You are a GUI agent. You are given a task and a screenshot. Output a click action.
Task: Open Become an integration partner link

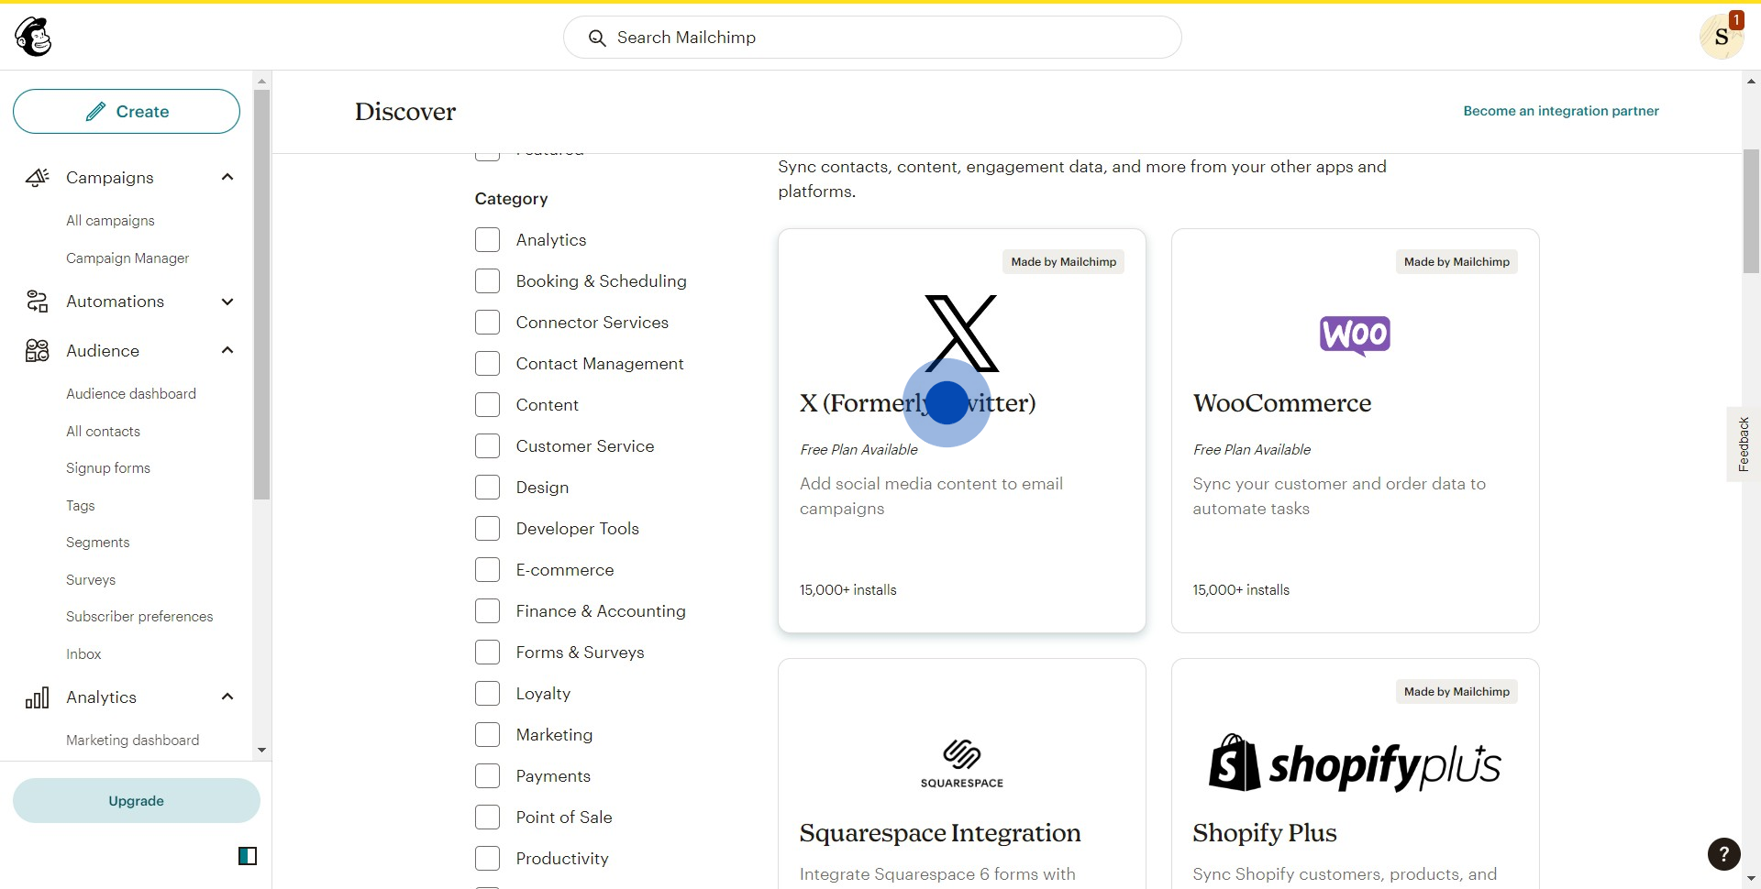click(1560, 111)
